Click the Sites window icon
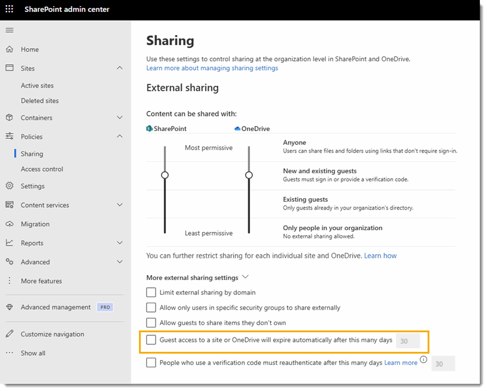 pyautogui.click(x=10, y=68)
